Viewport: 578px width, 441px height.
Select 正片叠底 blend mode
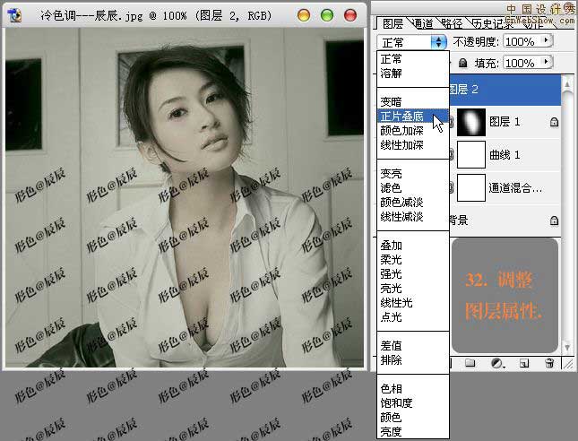click(413, 117)
